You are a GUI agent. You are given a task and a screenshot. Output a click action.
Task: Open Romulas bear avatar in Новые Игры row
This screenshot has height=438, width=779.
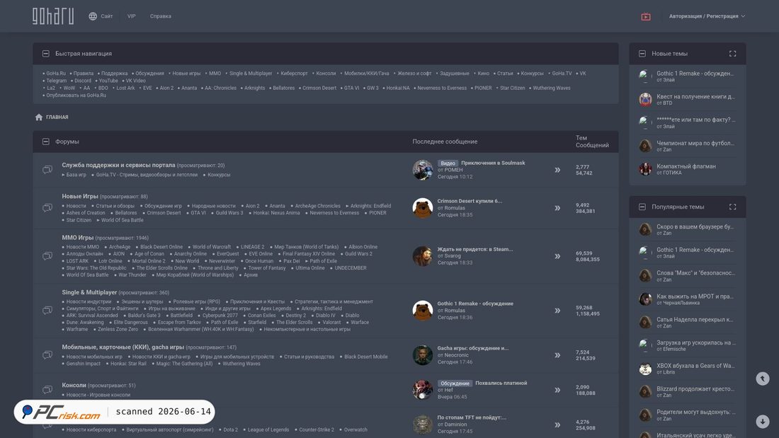tap(422, 208)
